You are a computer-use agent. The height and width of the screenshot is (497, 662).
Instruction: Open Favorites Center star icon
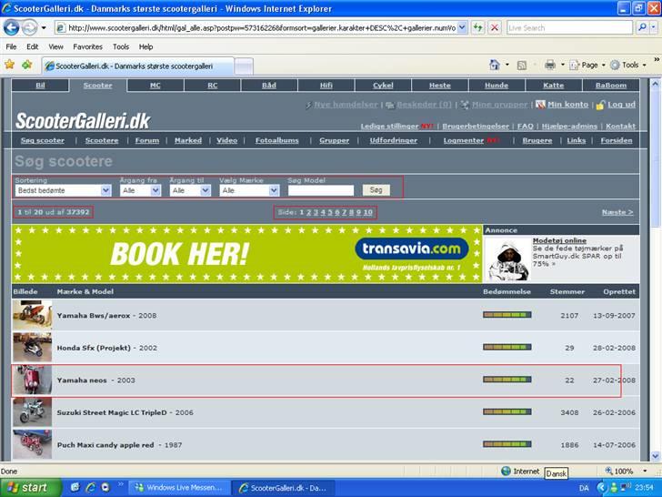click(x=10, y=66)
